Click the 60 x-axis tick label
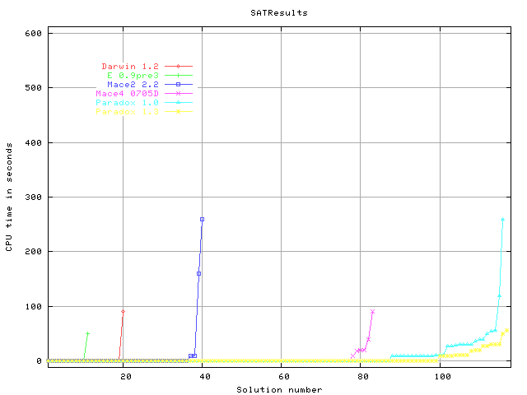This screenshot has height=395, width=527. (284, 377)
